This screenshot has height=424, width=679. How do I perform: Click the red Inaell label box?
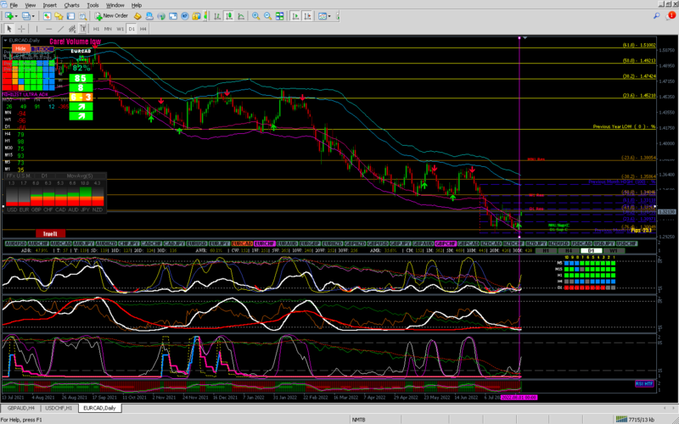(48, 233)
